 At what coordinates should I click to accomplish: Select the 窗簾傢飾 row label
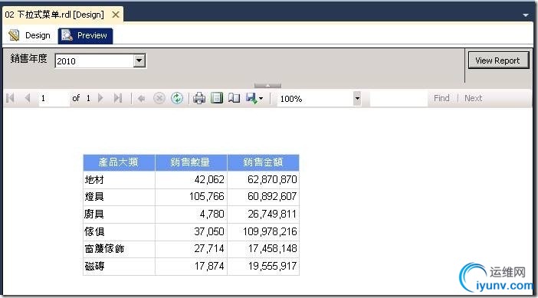105,249
